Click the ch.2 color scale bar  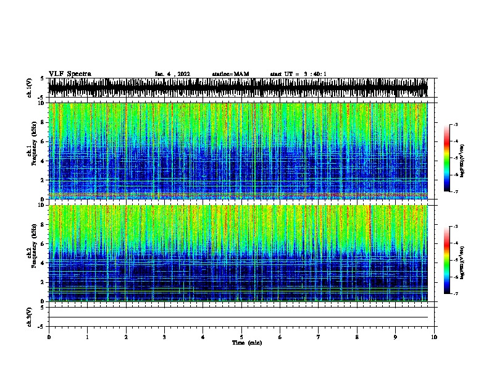tap(447, 260)
